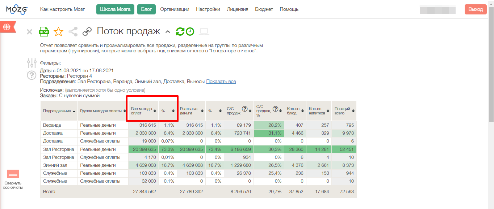Click help icon in С/С продаж header
Screen dimensions: 494x209
coord(244,109)
